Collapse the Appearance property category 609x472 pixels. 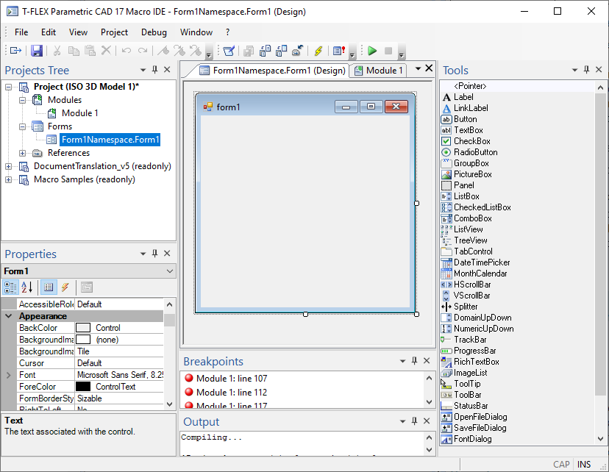[x=9, y=316]
